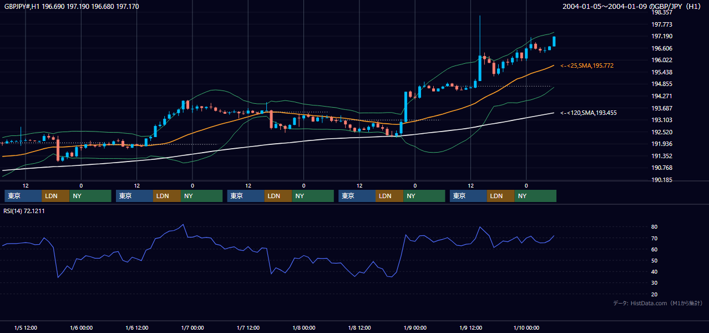Click the 1/10 00:00 date label
This screenshot has width=709, height=333.
(526, 327)
